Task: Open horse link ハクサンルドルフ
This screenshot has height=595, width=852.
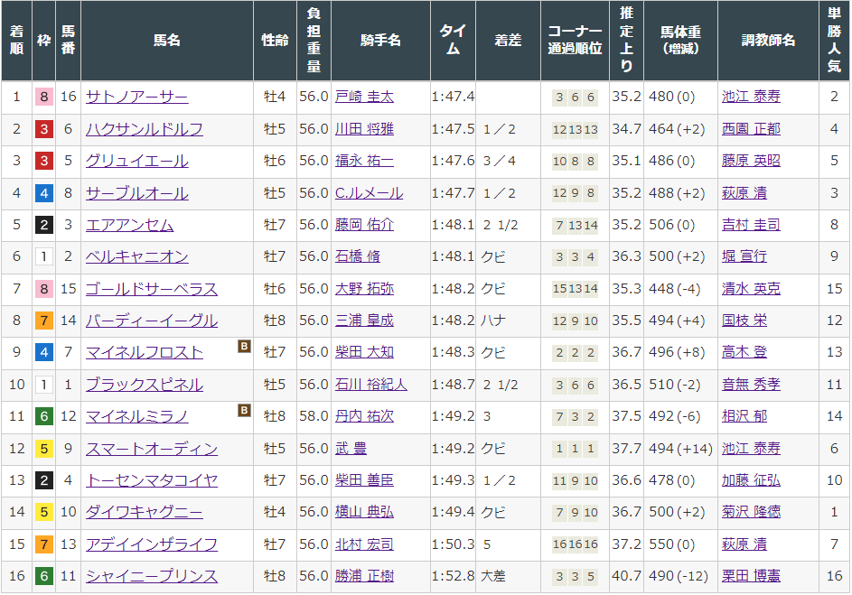Action: (145, 129)
